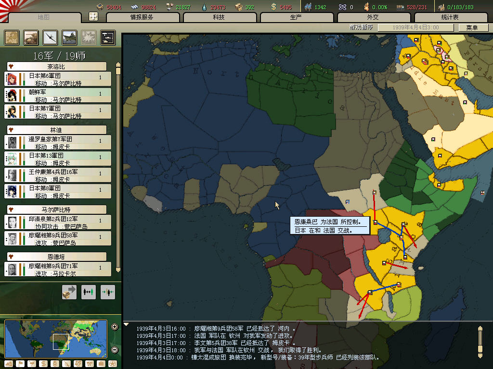Zoom in the minimap with plus button
Viewport: 493px width, 369px height.
point(115,327)
